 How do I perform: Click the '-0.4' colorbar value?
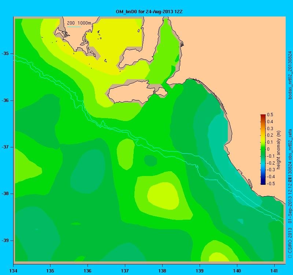tap(270, 177)
